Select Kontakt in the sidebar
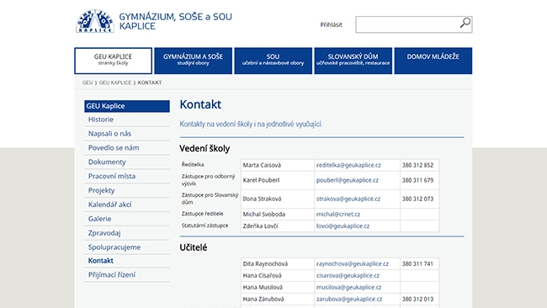The height and width of the screenshot is (308, 547). [100, 261]
